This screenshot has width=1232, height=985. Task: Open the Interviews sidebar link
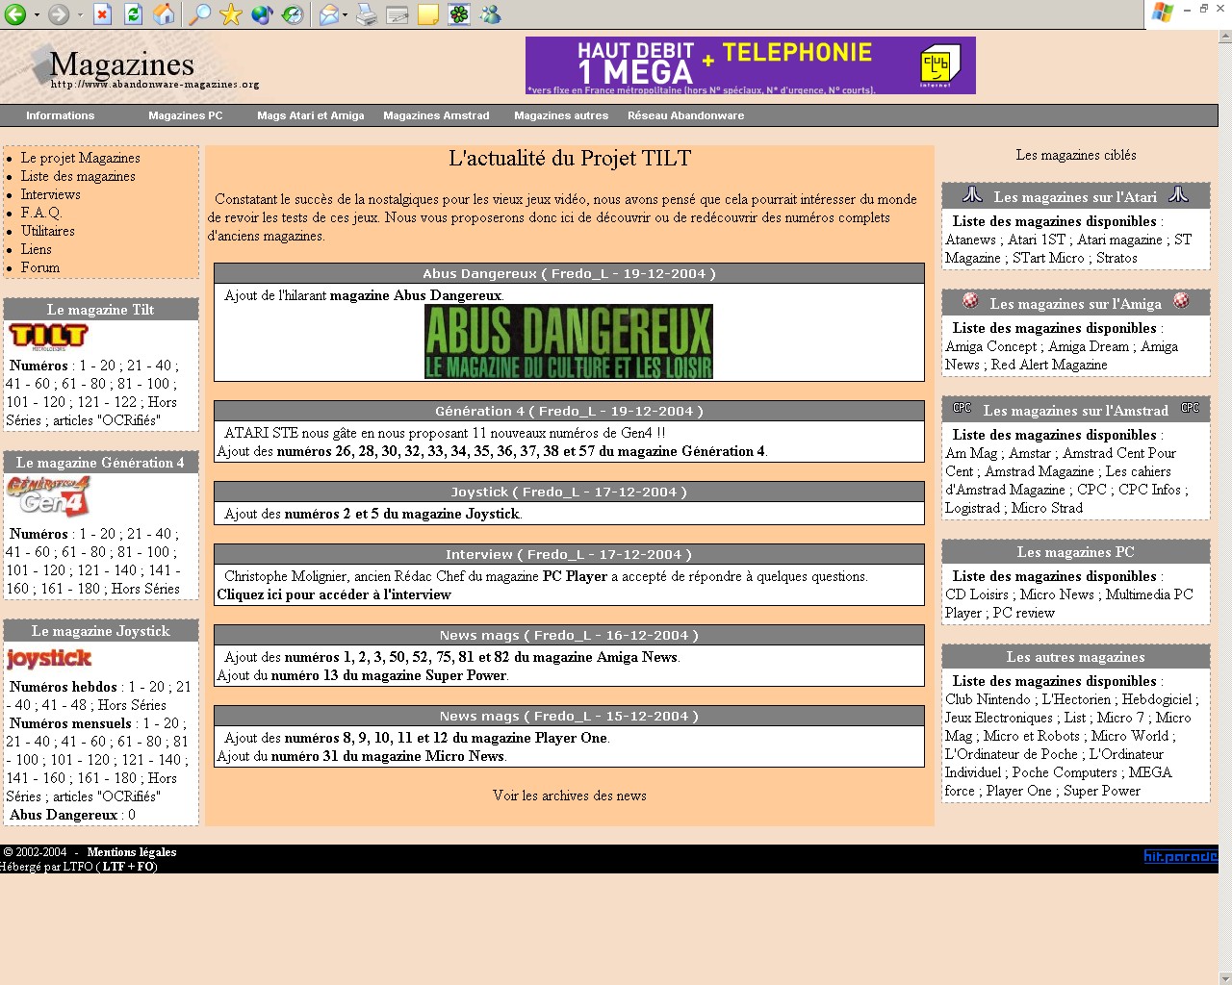[x=51, y=194]
